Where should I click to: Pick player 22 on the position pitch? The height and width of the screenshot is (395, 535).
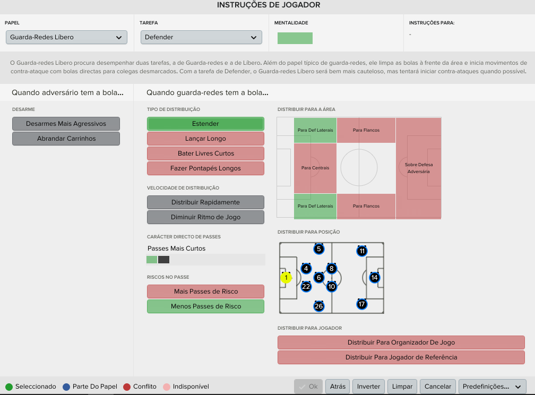pos(306,287)
